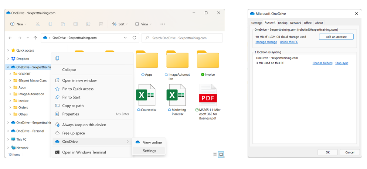This screenshot has height=169, width=367.
Task: Go up one folder level arrow
Action: 35,38
